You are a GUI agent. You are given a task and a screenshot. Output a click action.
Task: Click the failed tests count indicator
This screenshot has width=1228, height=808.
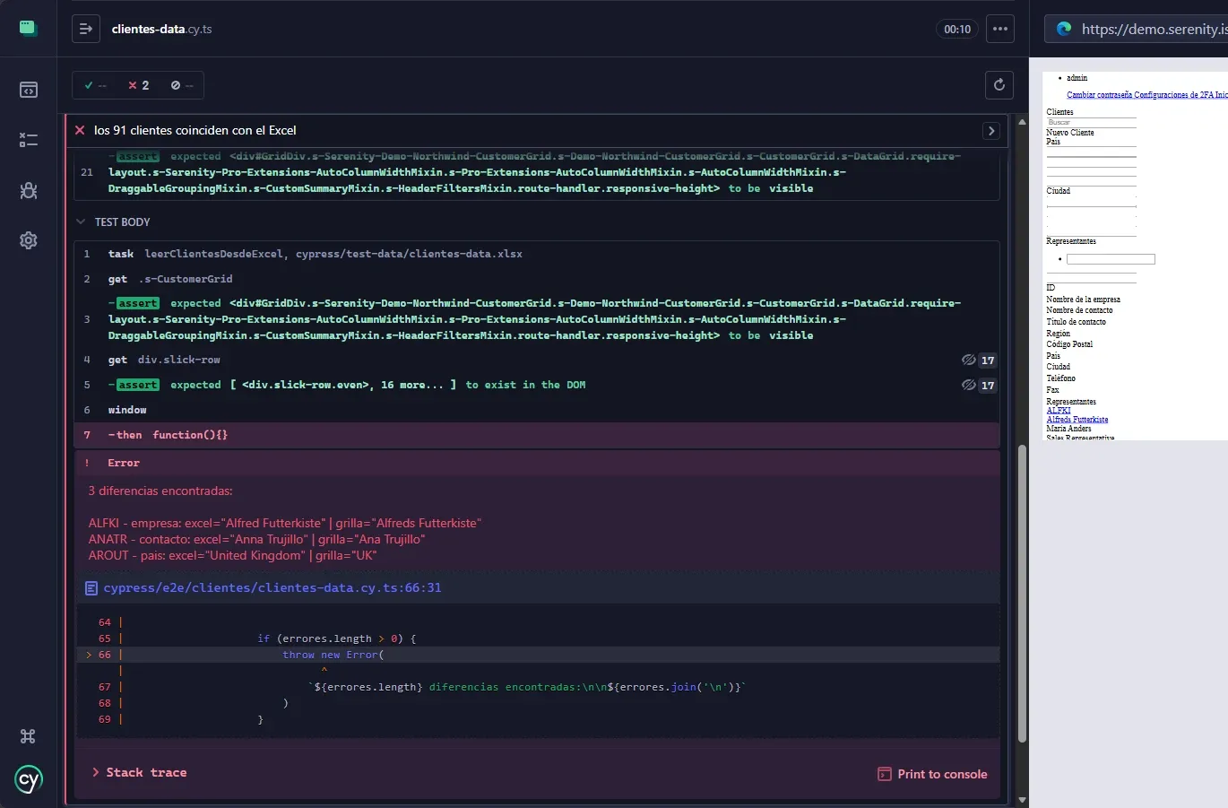[x=139, y=85]
